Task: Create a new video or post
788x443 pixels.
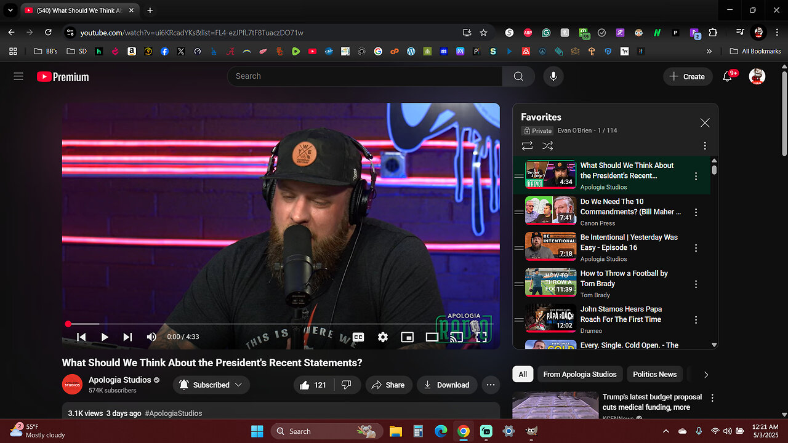Action: (688, 76)
